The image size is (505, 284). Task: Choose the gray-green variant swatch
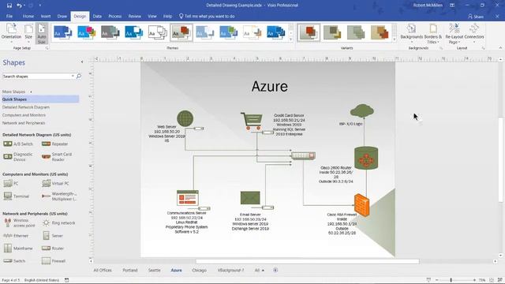pos(356,32)
